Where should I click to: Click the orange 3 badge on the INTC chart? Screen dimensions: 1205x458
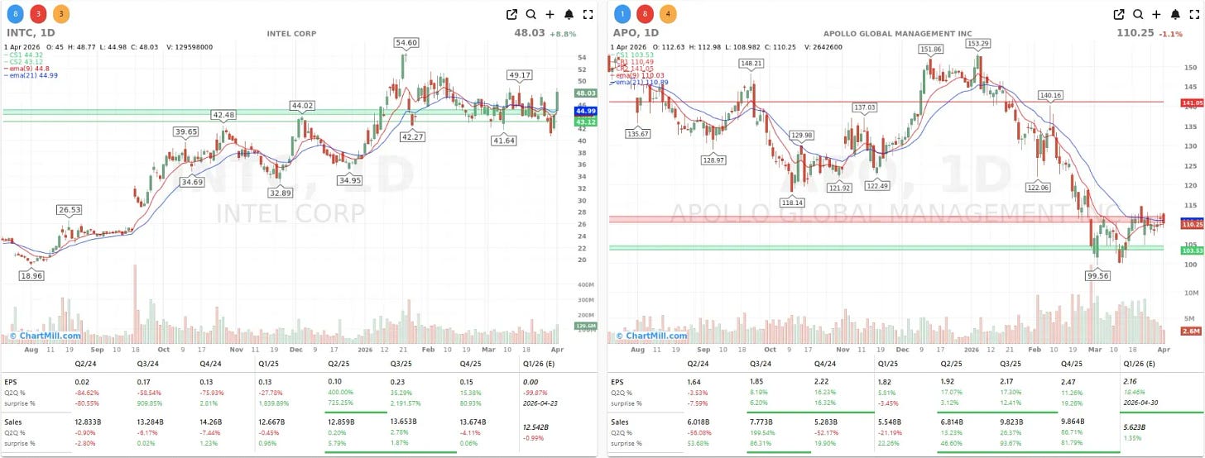(61, 14)
